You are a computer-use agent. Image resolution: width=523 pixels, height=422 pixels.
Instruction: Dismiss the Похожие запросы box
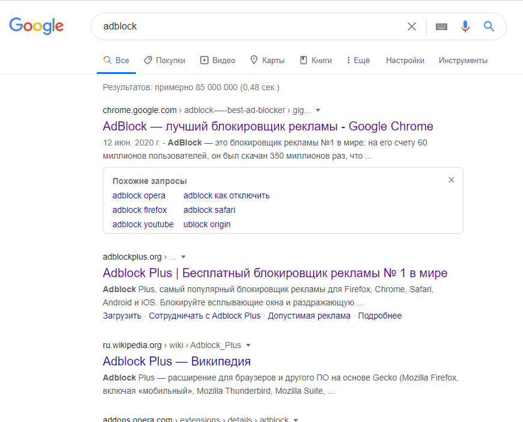click(x=451, y=179)
